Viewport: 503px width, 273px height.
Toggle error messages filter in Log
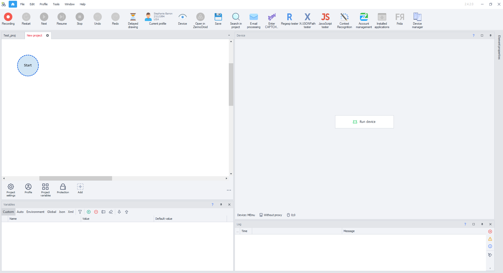[490, 232]
